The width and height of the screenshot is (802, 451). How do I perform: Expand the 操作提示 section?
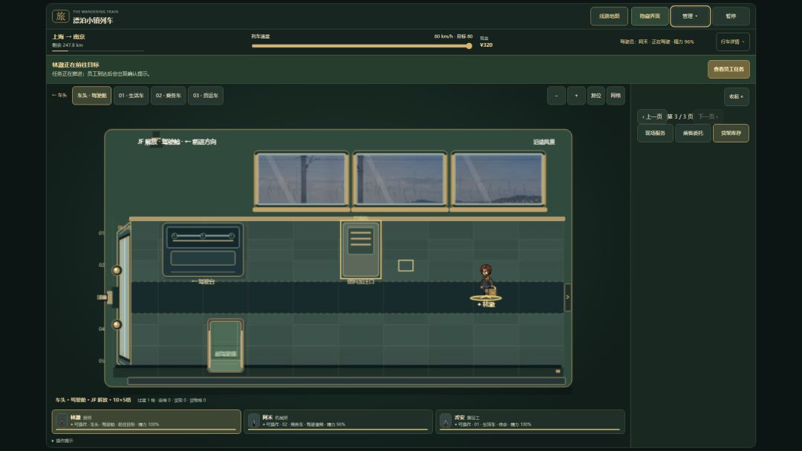point(62,441)
